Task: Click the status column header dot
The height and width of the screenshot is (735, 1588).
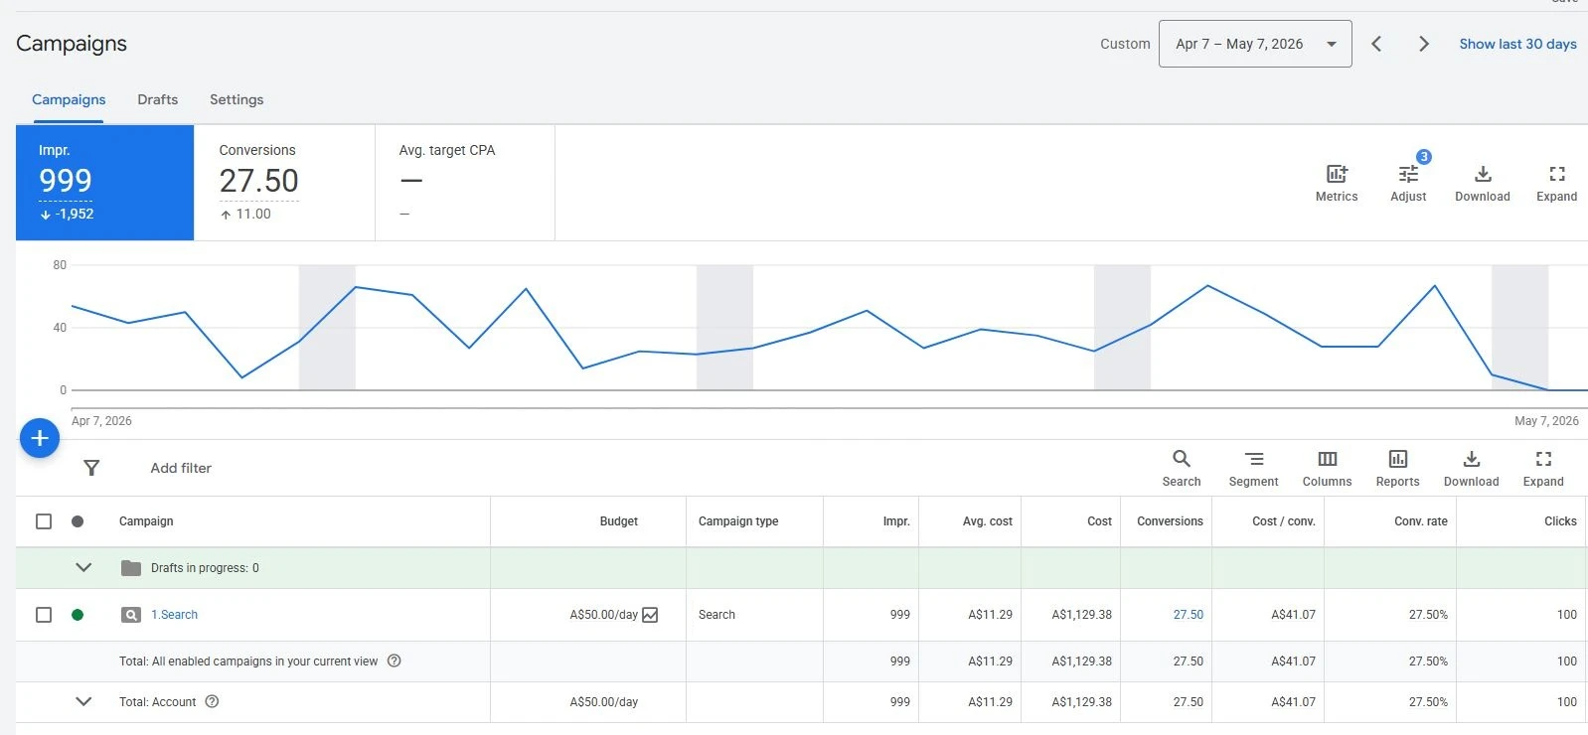Action: click(78, 521)
